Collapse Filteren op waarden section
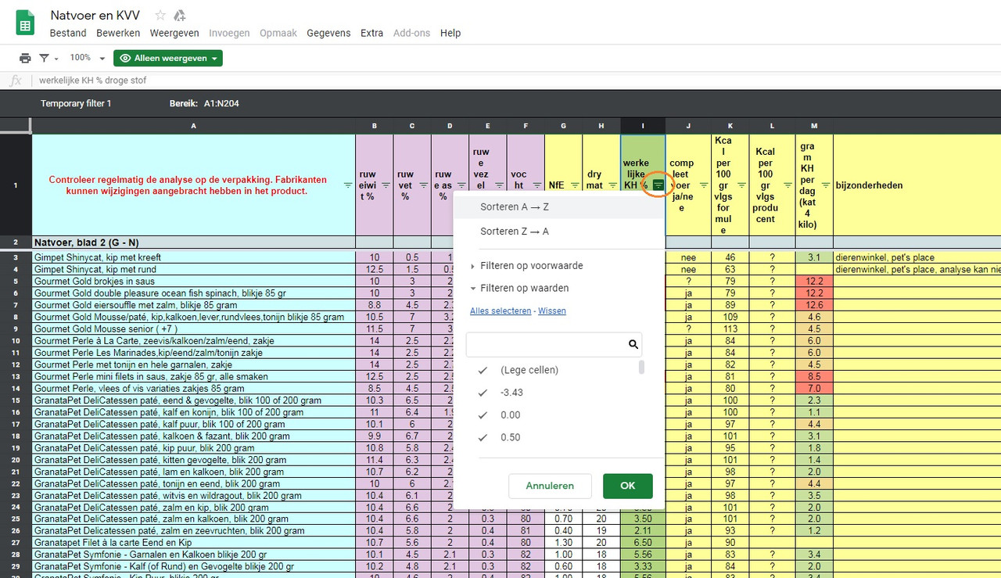Image resolution: width=1001 pixels, height=578 pixels. [519, 288]
